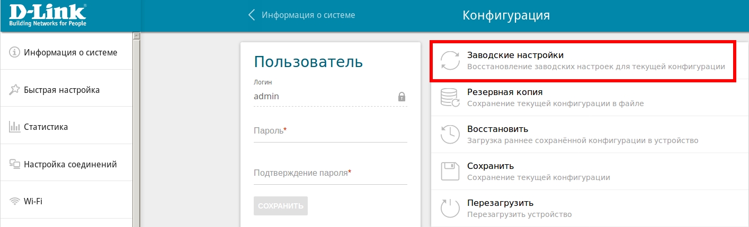Click the restore clock icon

[450, 135]
